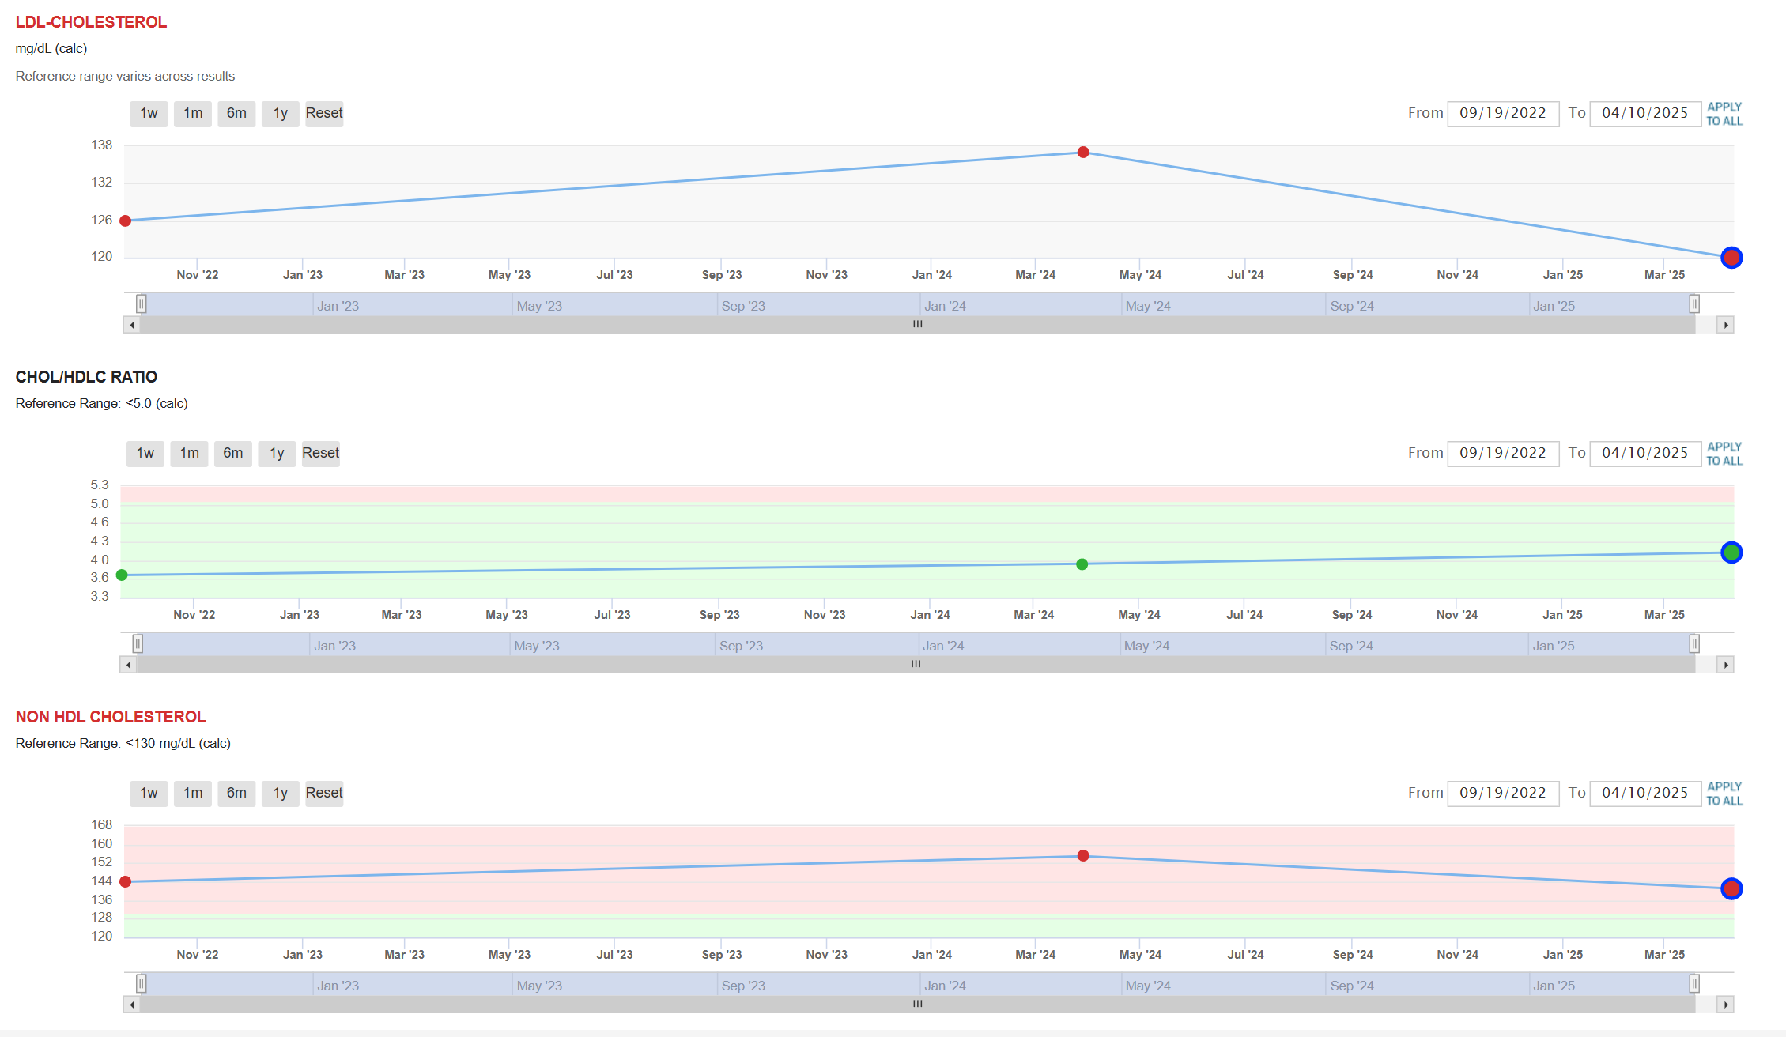Click left scroll arrow under LDL chart
Image resolution: width=1786 pixels, height=1037 pixels.
click(x=132, y=325)
